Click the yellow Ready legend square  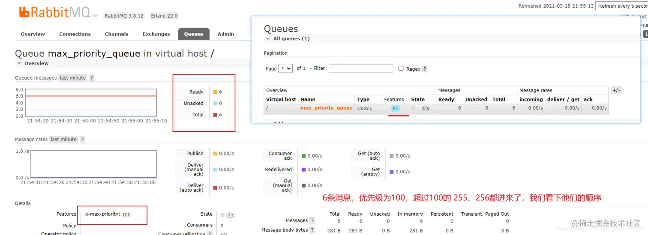click(215, 92)
